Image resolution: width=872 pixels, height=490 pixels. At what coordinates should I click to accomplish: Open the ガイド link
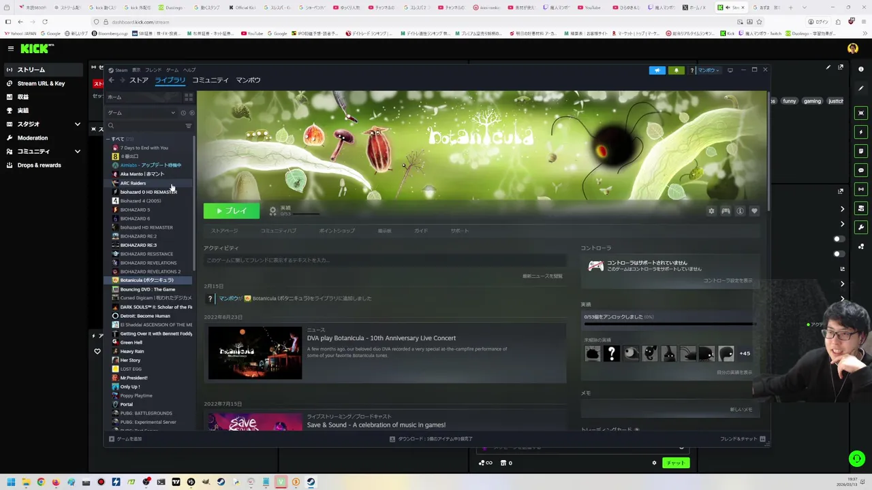coord(421,231)
